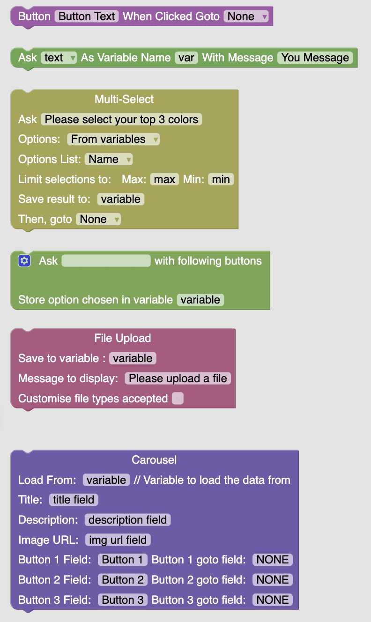This screenshot has width=371, height=622.
Task: Expand the From variables options dropdown
Action: [113, 139]
